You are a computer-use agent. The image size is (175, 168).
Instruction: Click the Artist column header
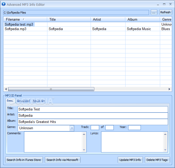[x=108, y=19]
